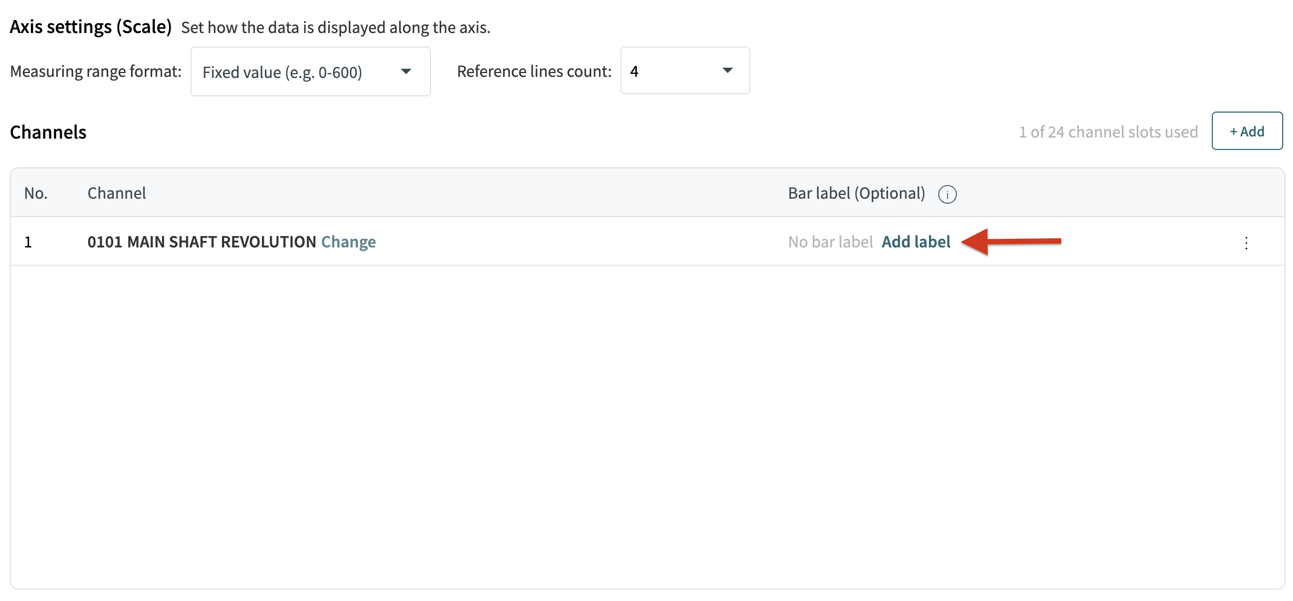The width and height of the screenshot is (1293, 601).
Task: Open the three-dot menu for channel 1
Action: point(1246,243)
